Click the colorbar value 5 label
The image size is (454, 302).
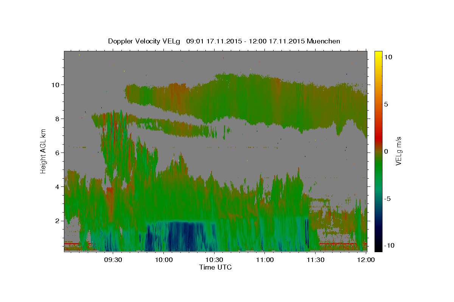pyautogui.click(x=386, y=104)
